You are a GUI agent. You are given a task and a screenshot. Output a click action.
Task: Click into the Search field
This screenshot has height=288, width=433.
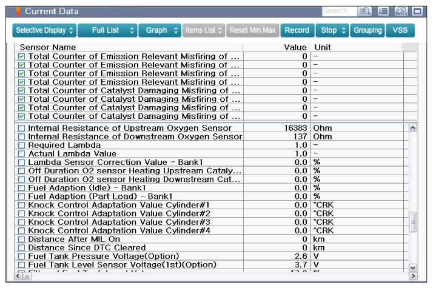click(340, 11)
